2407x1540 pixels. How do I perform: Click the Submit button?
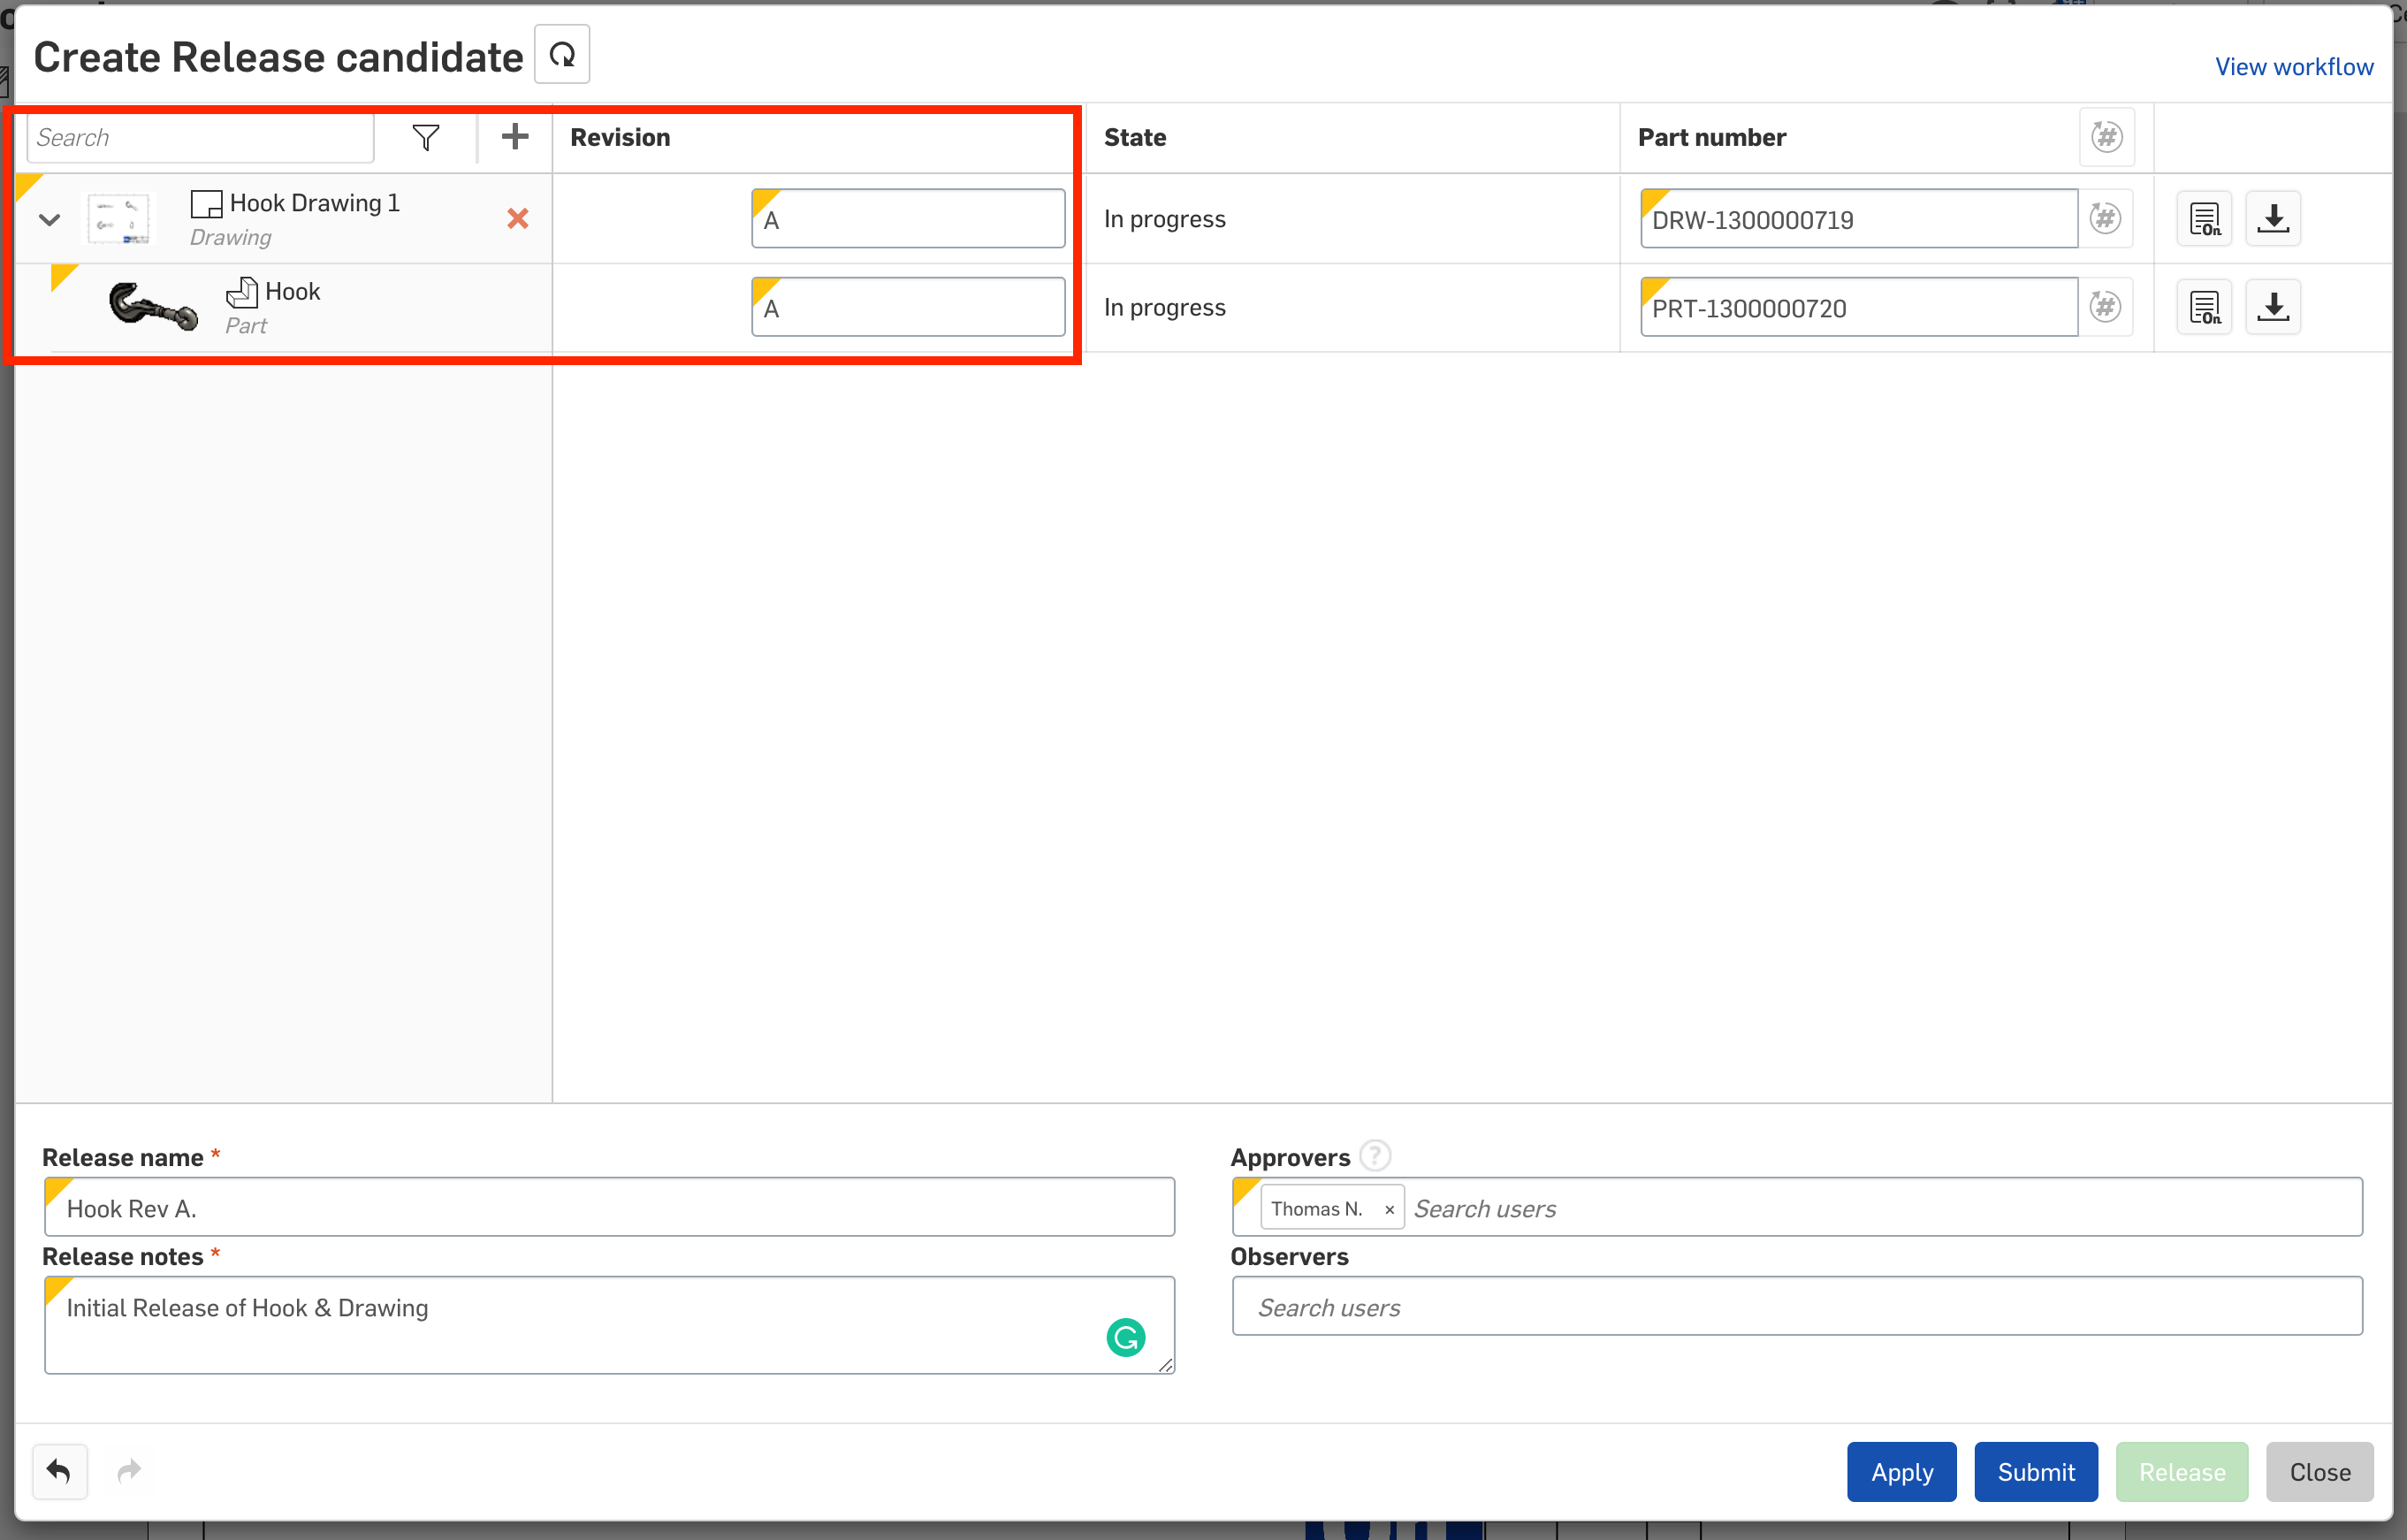point(2035,1470)
